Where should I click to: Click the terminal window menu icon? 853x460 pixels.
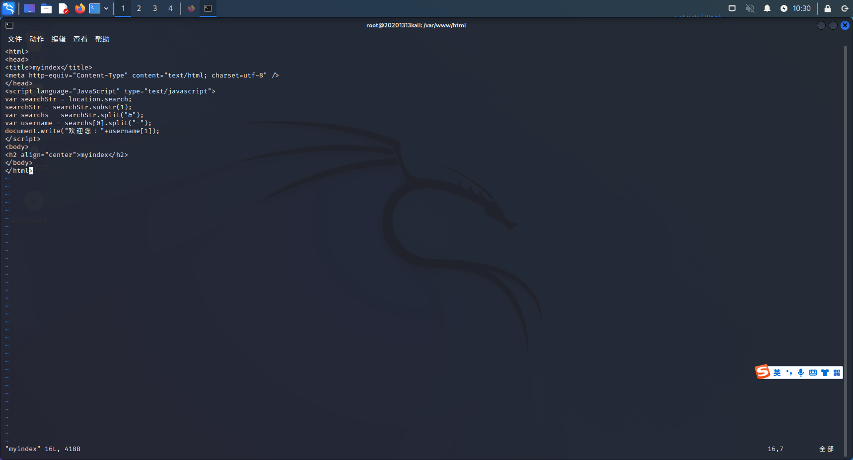[x=9, y=25]
